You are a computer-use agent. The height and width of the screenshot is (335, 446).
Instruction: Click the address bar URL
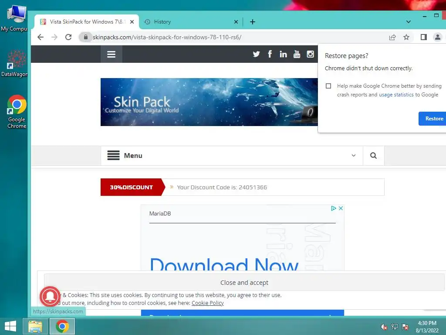(167, 37)
